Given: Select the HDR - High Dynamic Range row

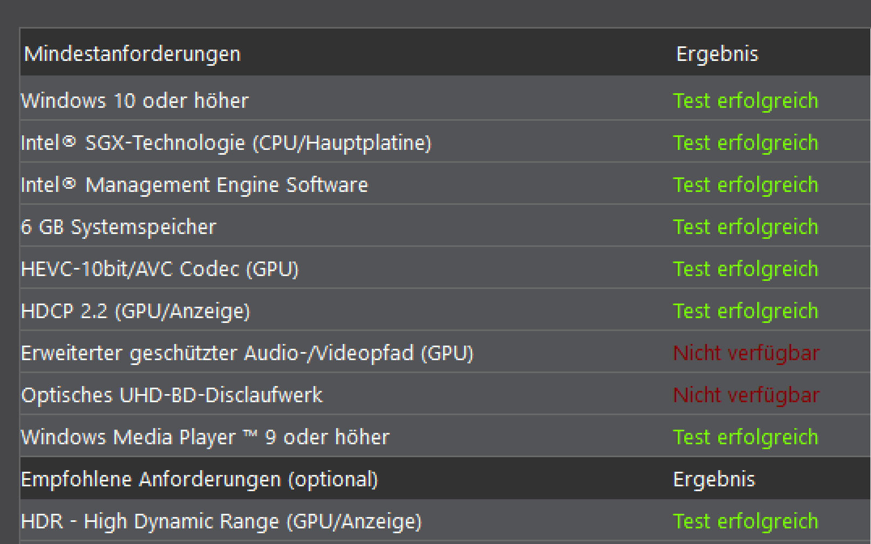Looking at the screenshot, I should click(221, 521).
